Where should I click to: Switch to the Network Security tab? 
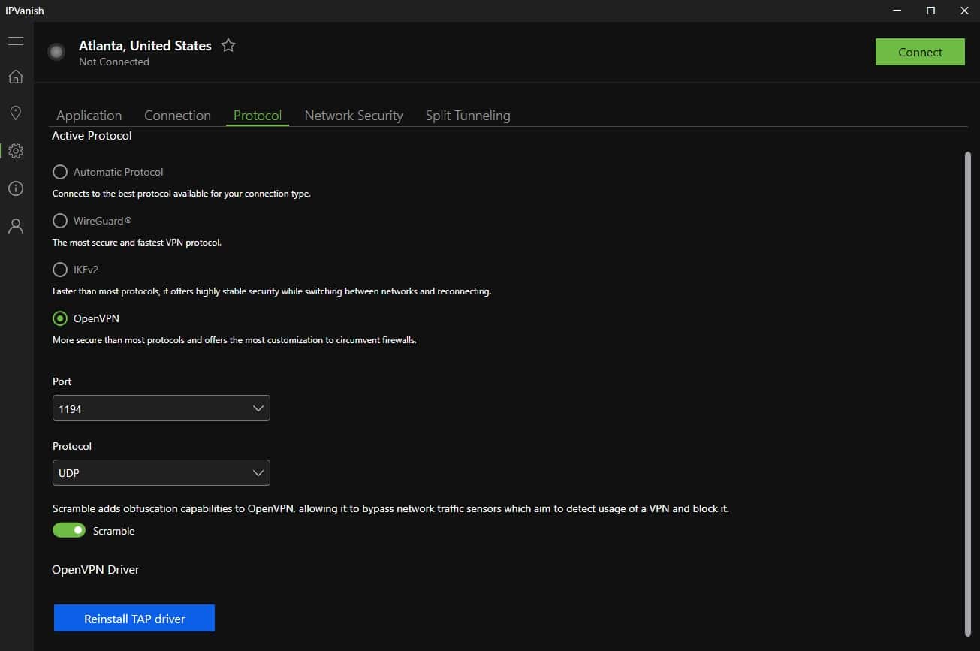click(x=354, y=116)
